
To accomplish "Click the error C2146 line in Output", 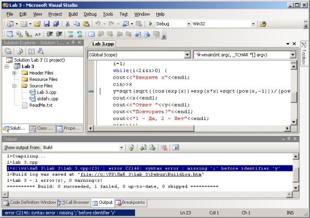I will tap(150, 168).
